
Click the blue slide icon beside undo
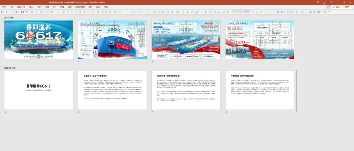click(32, 12)
